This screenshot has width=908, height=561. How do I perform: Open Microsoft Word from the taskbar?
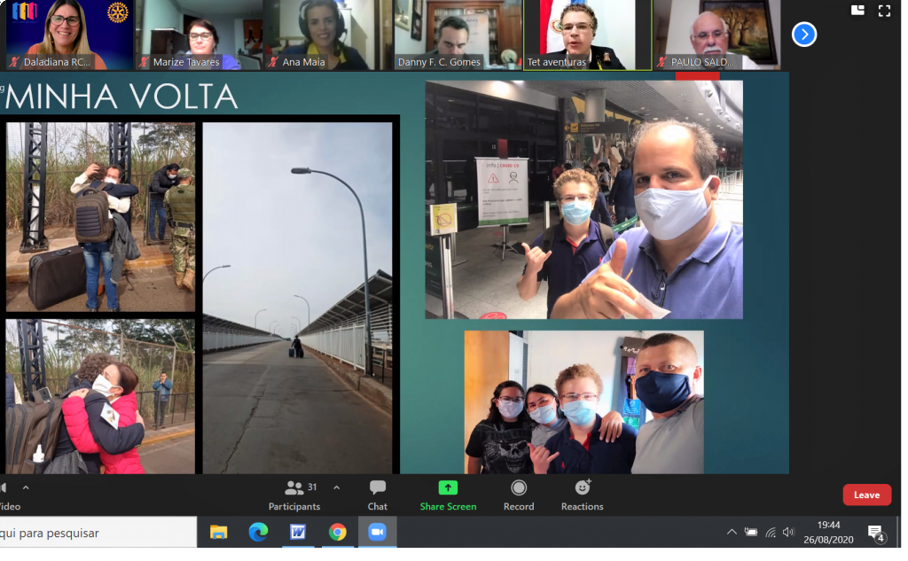(298, 532)
